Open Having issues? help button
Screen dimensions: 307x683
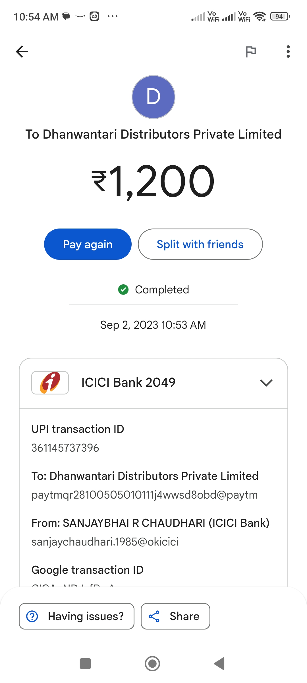(x=76, y=616)
